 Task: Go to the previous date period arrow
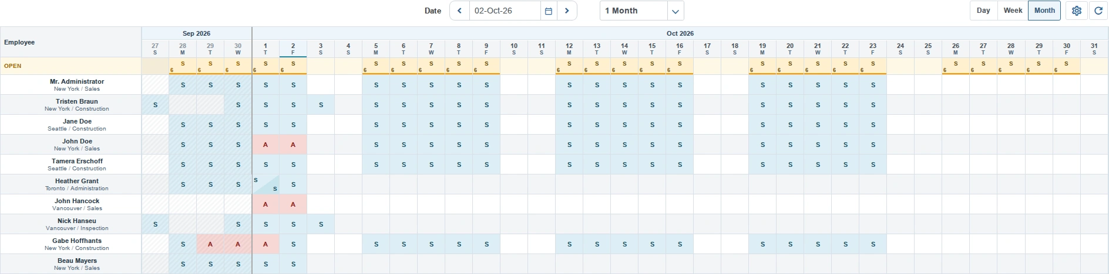coord(459,11)
